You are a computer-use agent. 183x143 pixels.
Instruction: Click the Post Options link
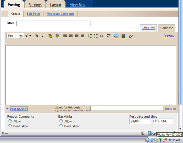point(19,109)
